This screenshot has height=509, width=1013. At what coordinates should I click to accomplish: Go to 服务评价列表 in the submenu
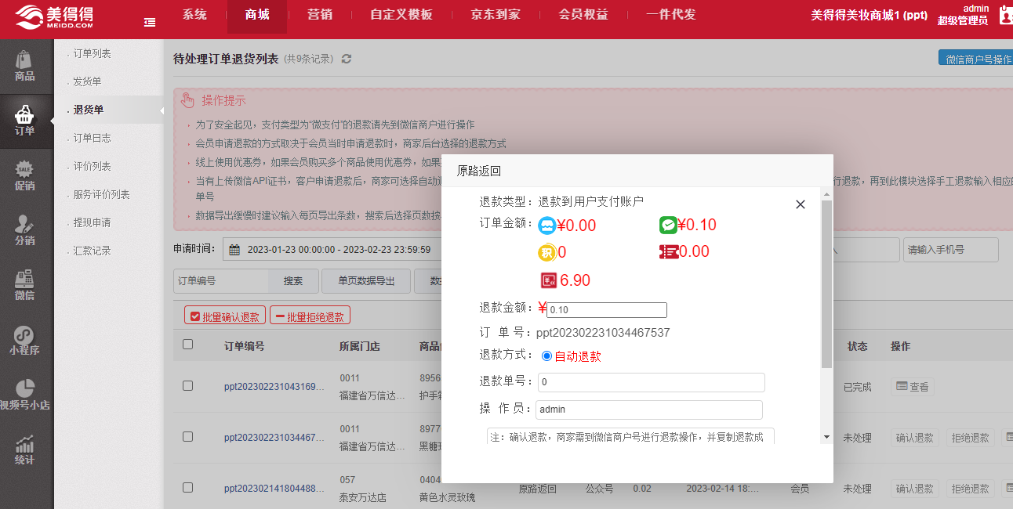[102, 194]
